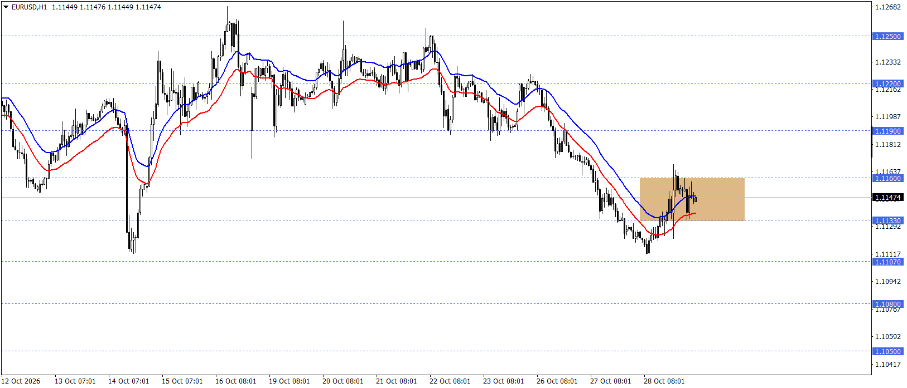Click the 1.11987 value on price axis
Image resolution: width=907 pixels, height=388 pixels.
(x=887, y=117)
